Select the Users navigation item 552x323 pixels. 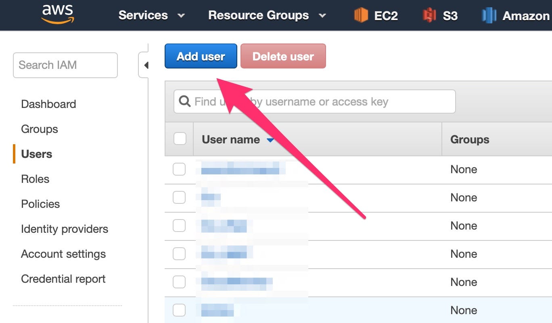[37, 154]
